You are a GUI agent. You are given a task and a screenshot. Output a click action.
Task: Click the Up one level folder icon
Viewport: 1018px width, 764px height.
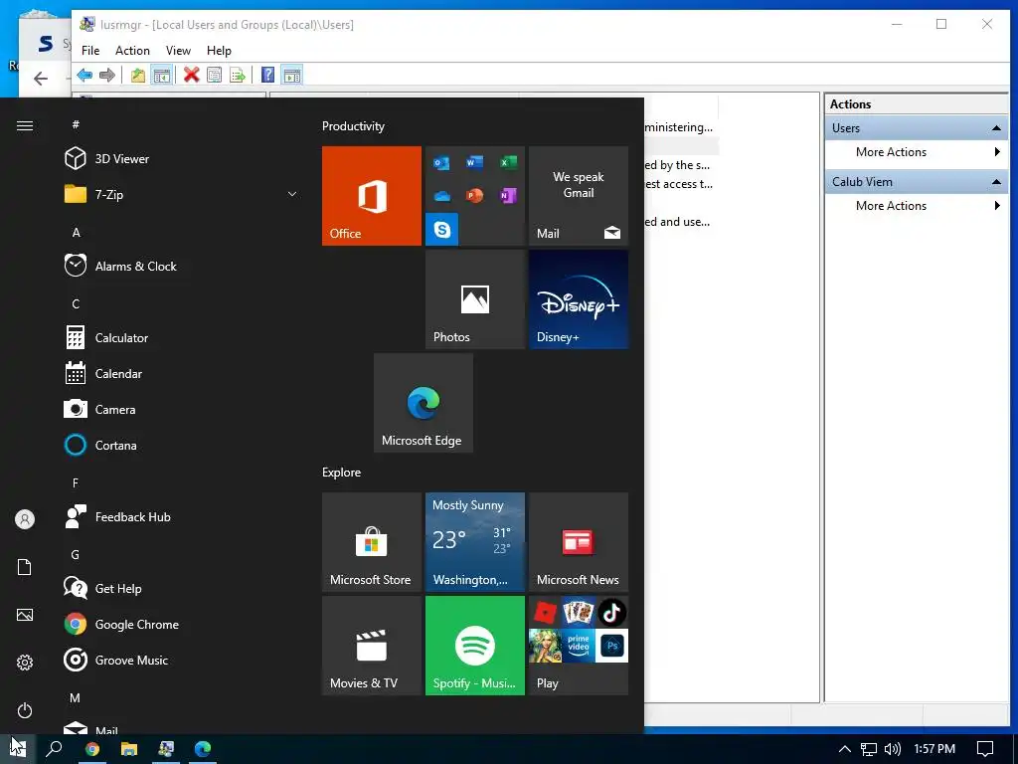point(137,76)
